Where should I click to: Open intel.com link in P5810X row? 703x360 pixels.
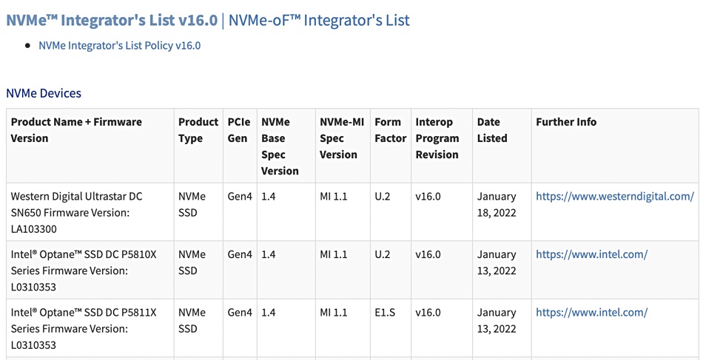click(x=591, y=254)
